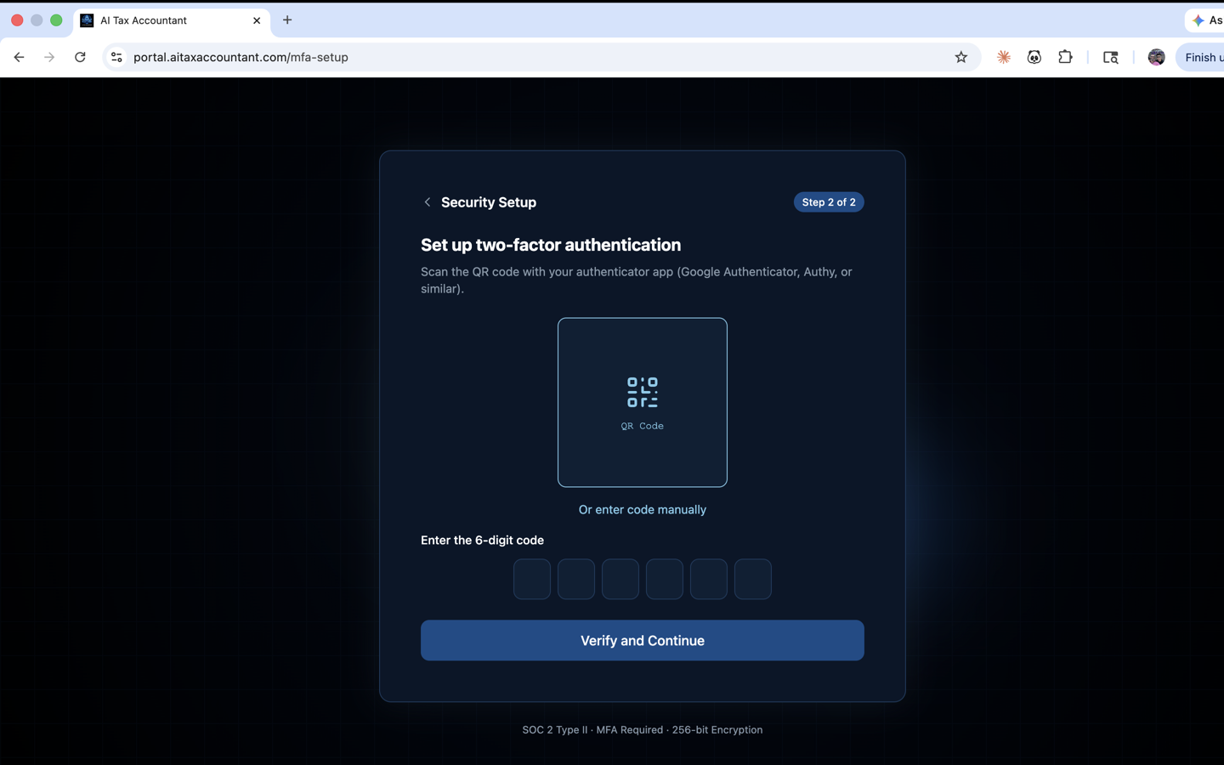Open site information icon in address bar
Image resolution: width=1224 pixels, height=765 pixels.
[116, 57]
